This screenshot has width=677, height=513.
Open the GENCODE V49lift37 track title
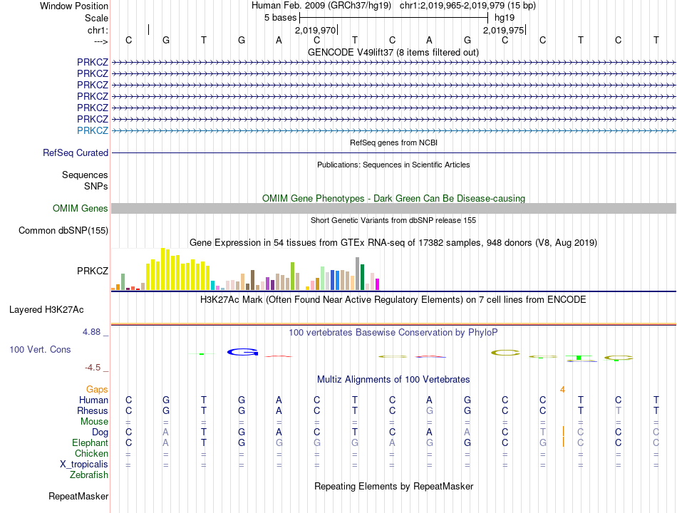(393, 52)
